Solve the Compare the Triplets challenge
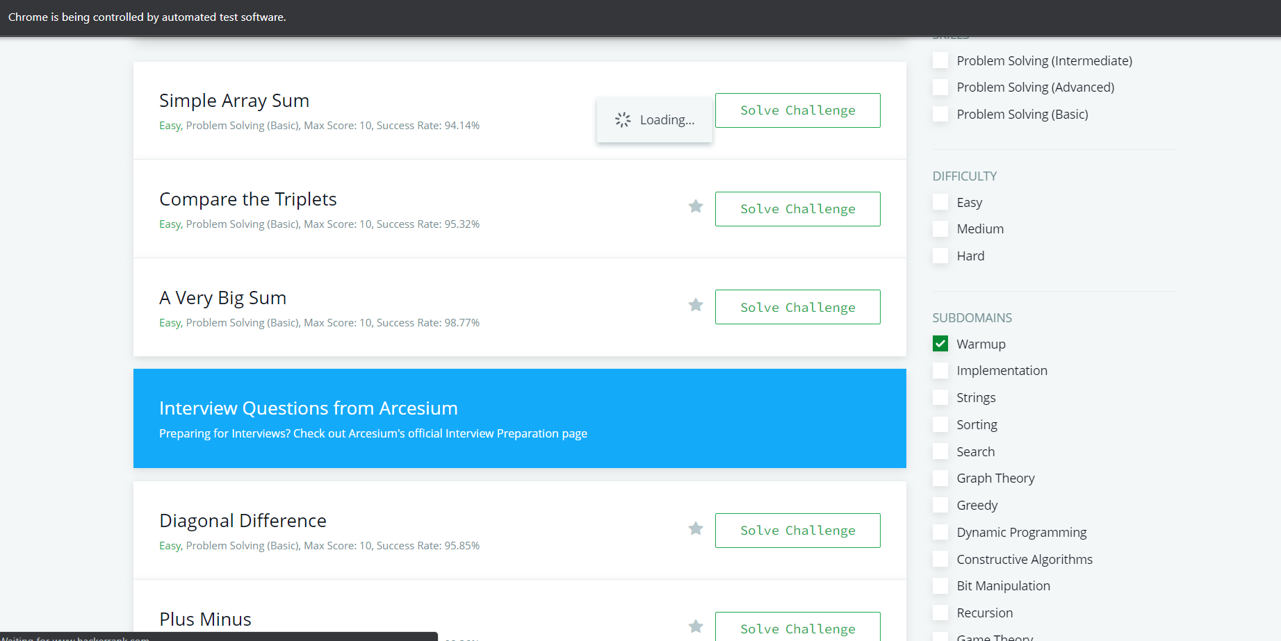 pos(797,208)
